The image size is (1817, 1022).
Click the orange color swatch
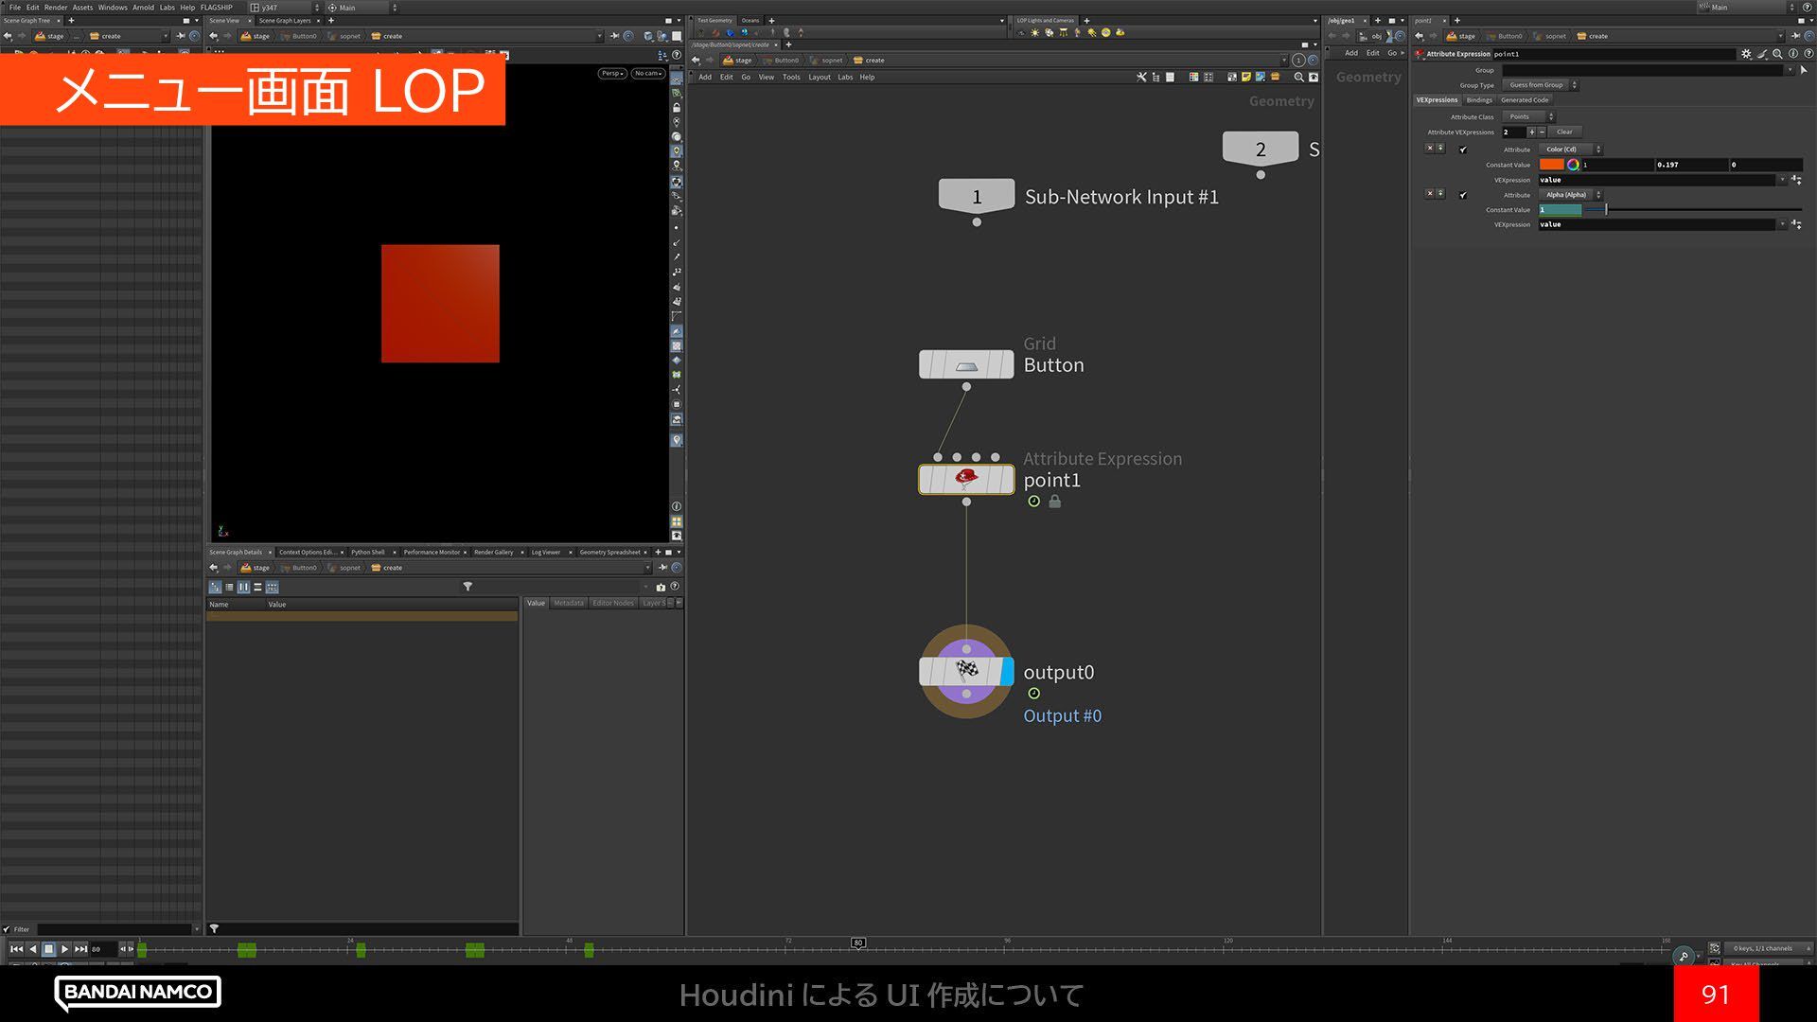point(1552,165)
